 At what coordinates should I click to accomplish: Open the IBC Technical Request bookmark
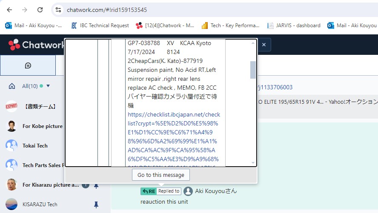tap(100, 26)
